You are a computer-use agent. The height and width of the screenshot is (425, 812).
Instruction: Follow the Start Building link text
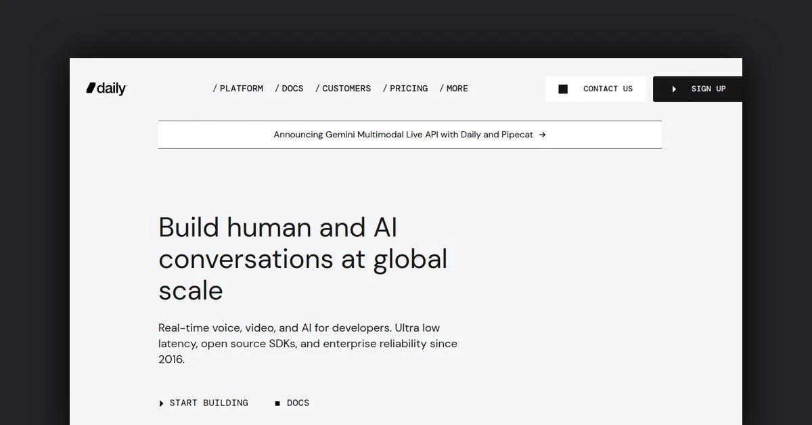coord(208,403)
